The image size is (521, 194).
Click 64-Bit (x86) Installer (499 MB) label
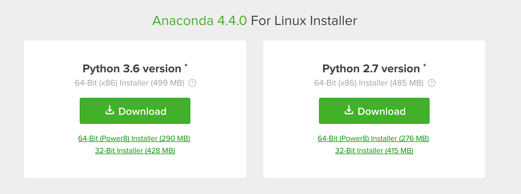click(129, 83)
